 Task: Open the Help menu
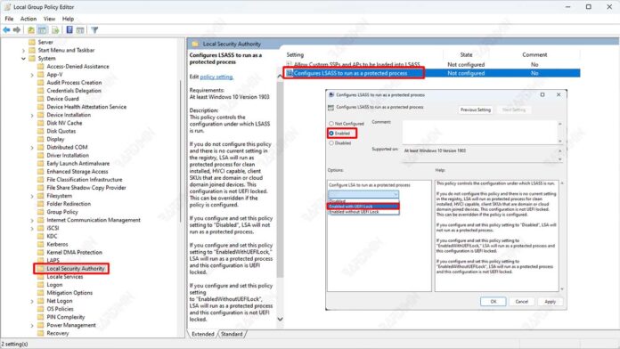(68, 19)
